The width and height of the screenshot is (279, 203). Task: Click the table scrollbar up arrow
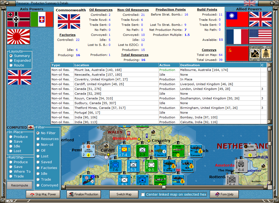269,65
